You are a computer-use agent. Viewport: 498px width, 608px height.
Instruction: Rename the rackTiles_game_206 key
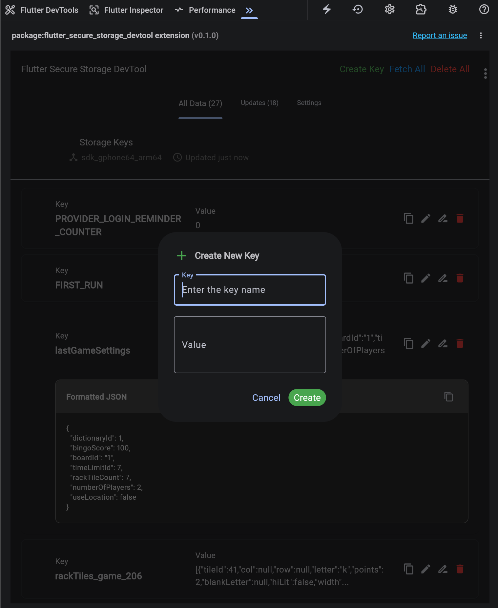point(443,569)
